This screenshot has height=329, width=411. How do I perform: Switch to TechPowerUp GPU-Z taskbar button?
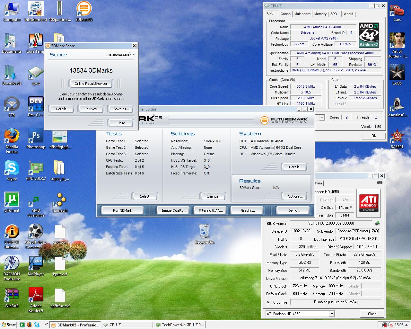click(179, 325)
